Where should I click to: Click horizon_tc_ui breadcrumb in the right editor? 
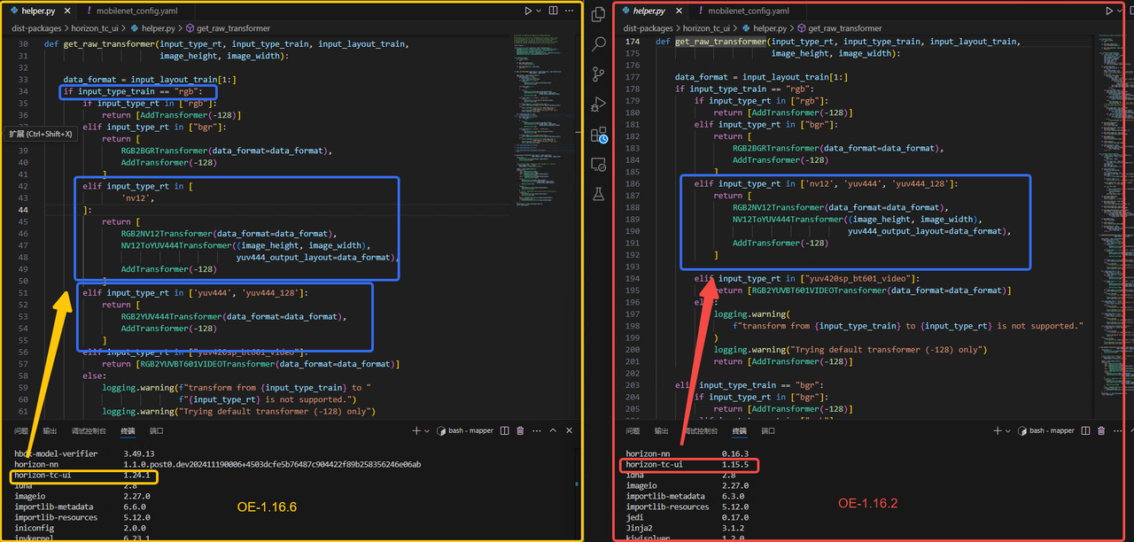[x=709, y=28]
